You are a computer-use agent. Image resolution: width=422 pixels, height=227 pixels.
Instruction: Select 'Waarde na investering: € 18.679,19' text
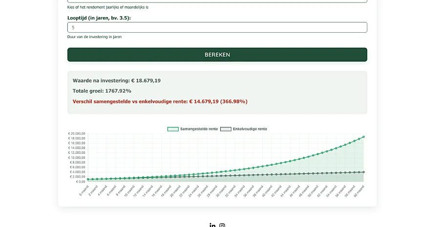point(117,81)
